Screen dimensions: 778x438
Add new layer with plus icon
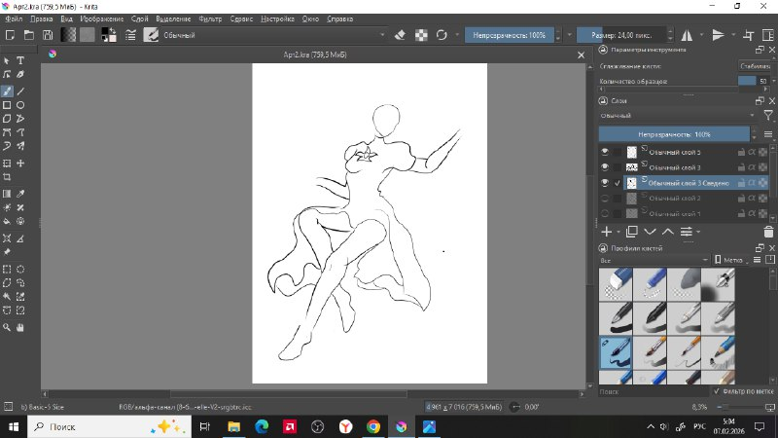[606, 232]
